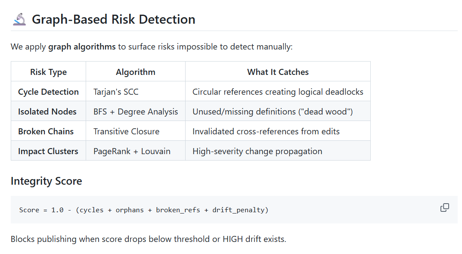Click the Risk Type column header
Screen dimensions: 462x254
(x=48, y=72)
